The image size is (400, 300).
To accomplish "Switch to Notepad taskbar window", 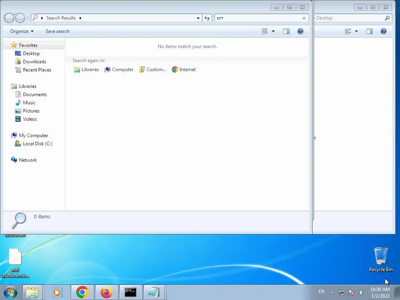I will [154, 292].
